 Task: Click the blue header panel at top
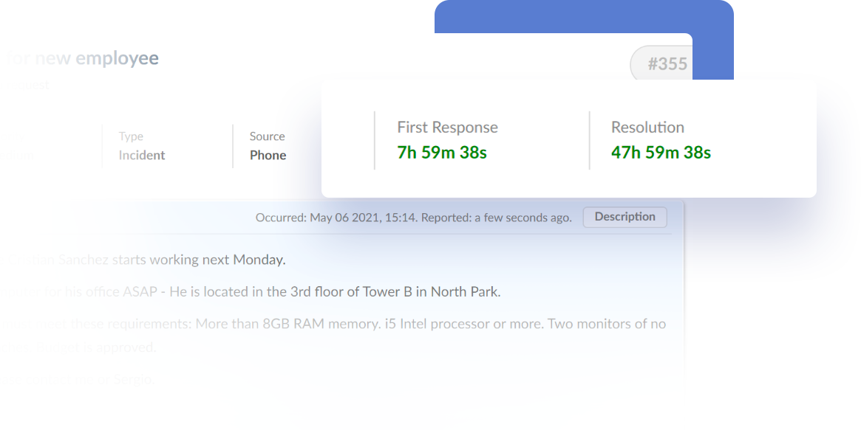[582, 15]
